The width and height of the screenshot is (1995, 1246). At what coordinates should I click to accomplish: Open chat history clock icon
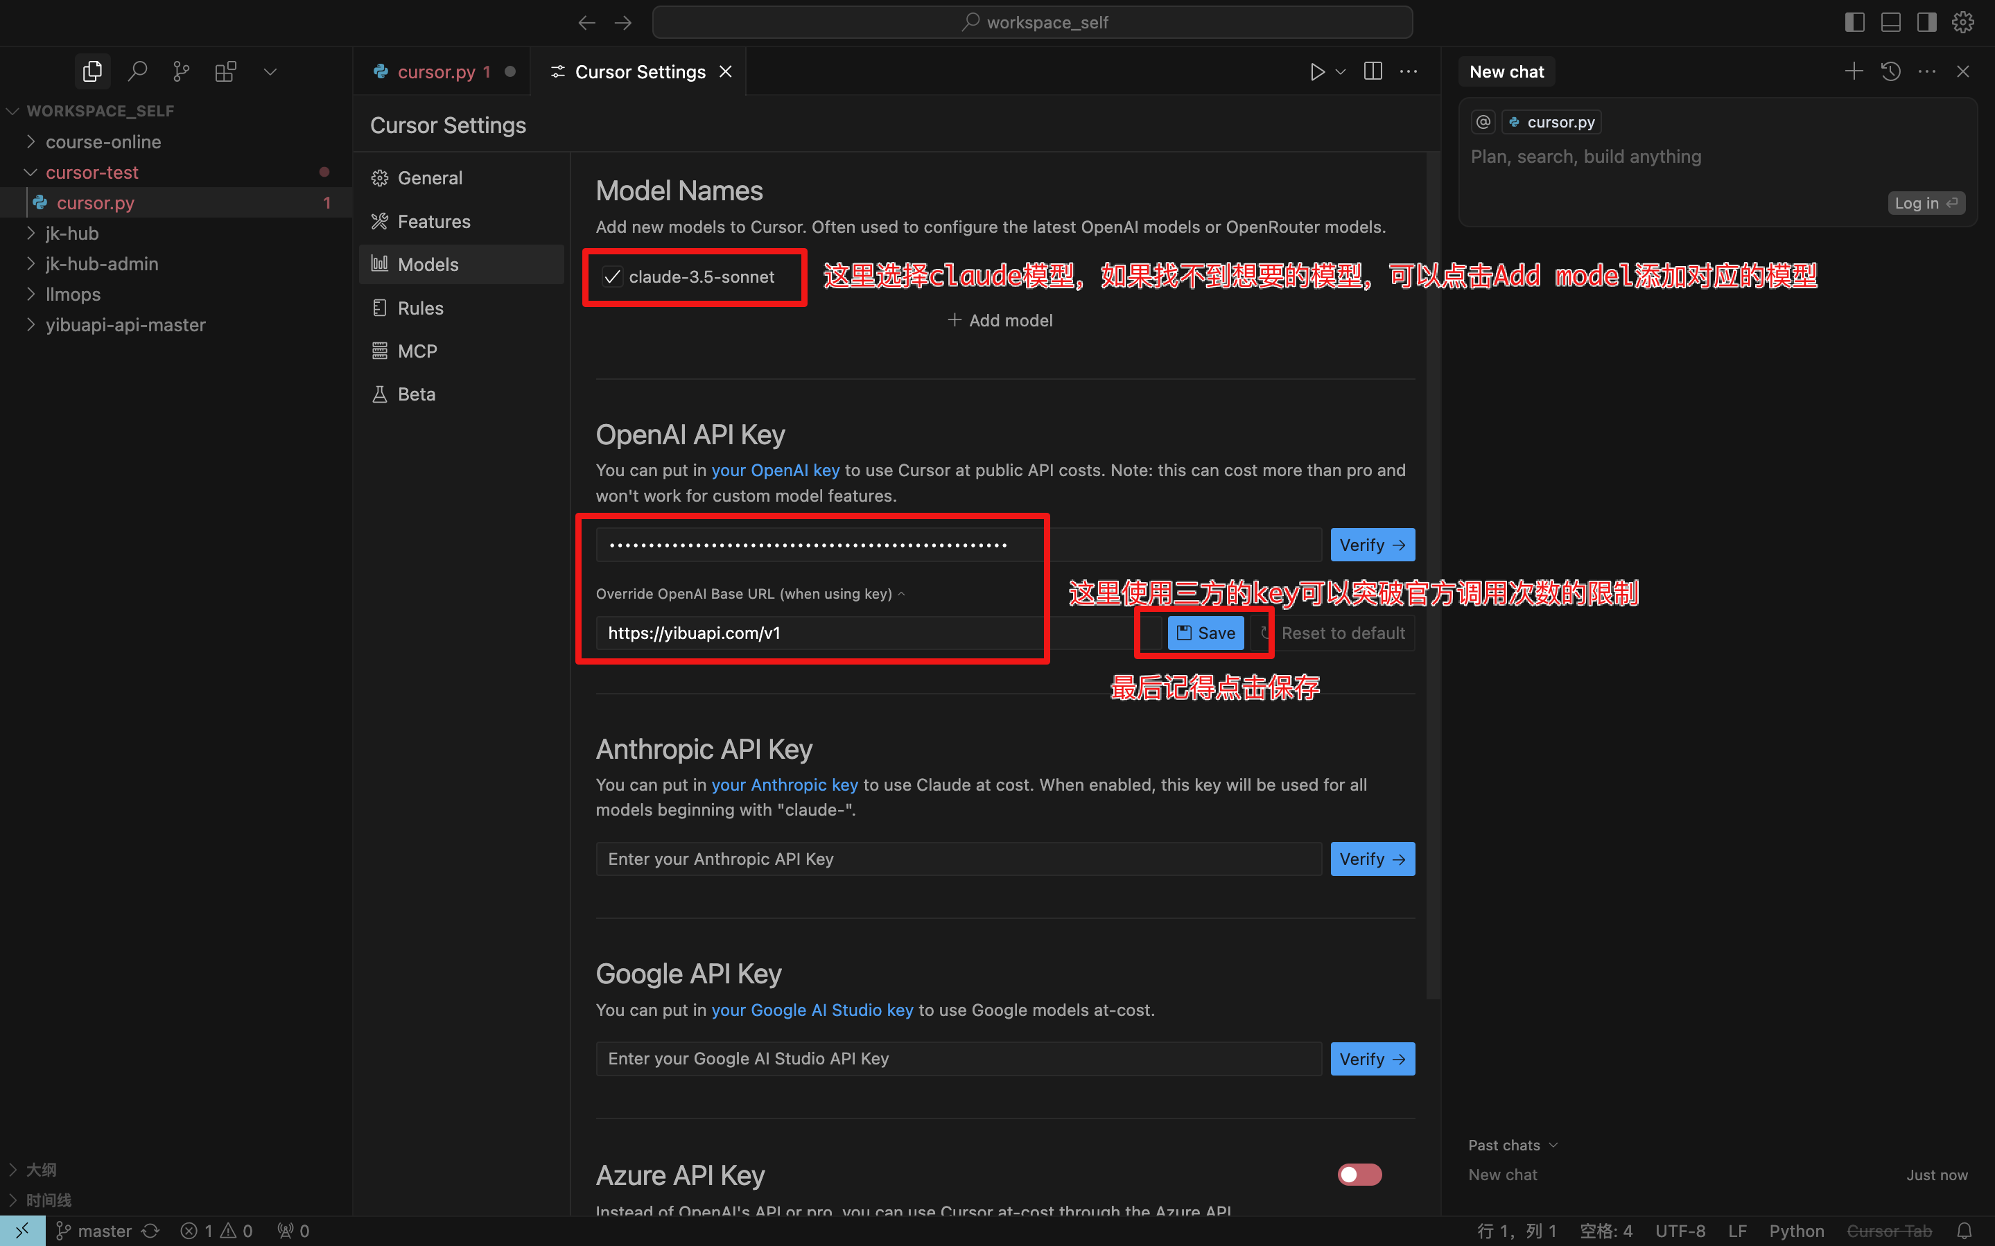(x=1890, y=71)
